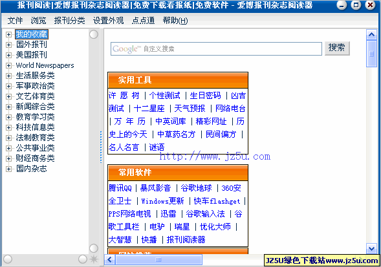This screenshot has height=267, width=381.
Task: Minimize the reader window
Action: (x=342, y=5)
